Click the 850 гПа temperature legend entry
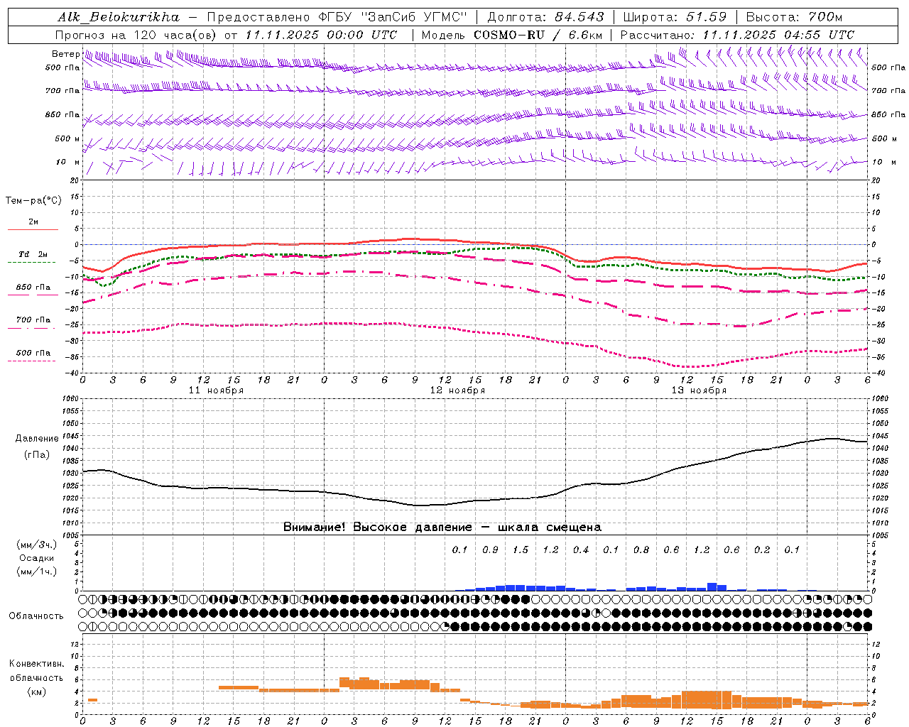909x727 pixels. pyautogui.click(x=33, y=288)
